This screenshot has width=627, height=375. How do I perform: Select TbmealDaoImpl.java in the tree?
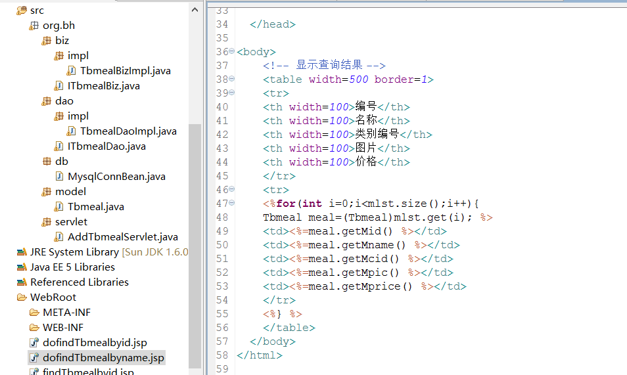(x=128, y=131)
